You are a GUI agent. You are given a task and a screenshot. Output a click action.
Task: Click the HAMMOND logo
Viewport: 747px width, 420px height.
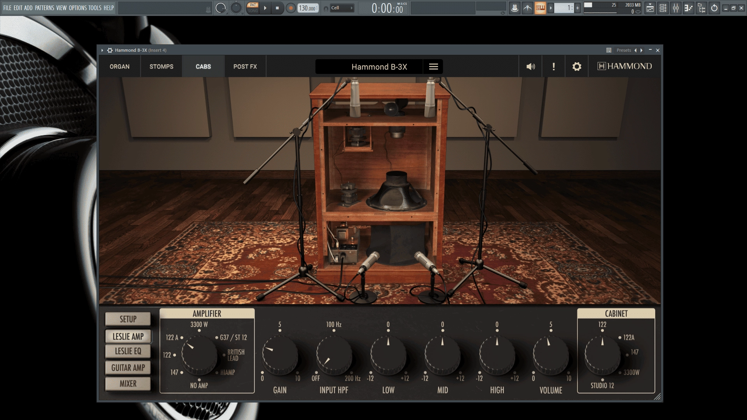click(x=625, y=66)
